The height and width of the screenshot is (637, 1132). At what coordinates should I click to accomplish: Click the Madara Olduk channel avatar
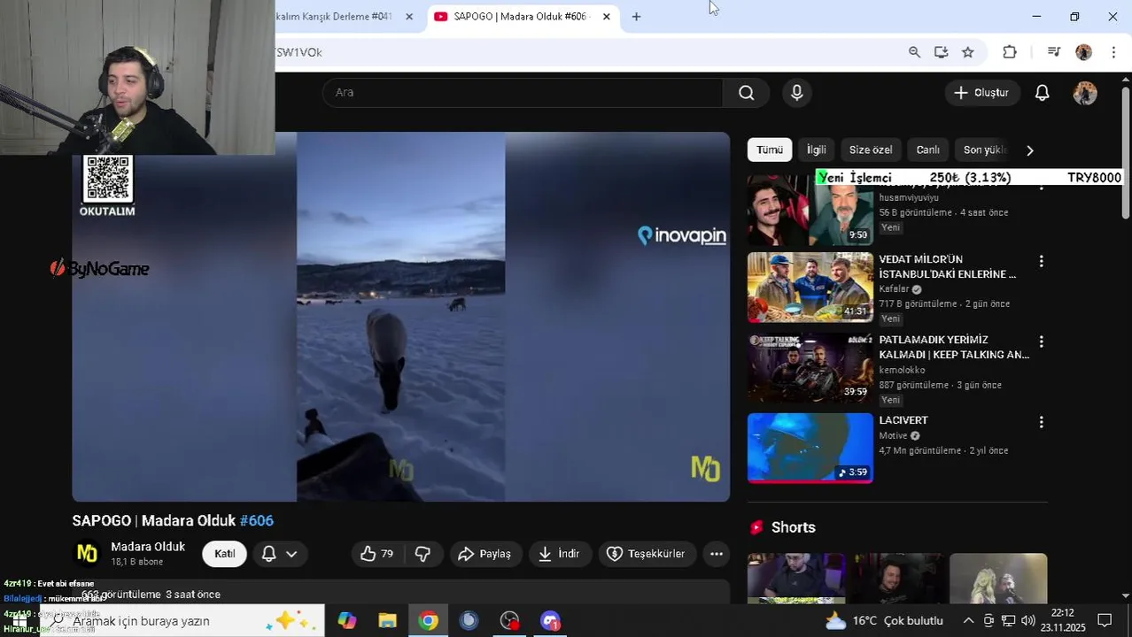(x=87, y=554)
